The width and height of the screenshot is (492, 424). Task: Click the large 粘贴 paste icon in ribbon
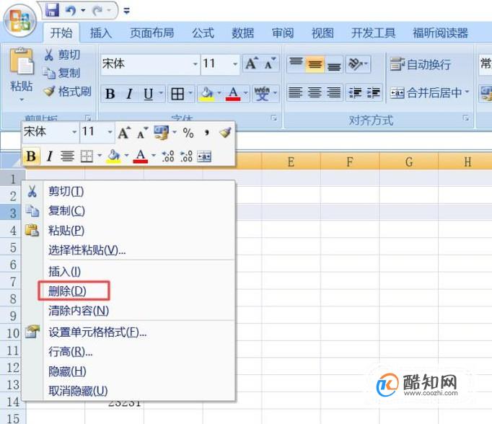click(22, 61)
